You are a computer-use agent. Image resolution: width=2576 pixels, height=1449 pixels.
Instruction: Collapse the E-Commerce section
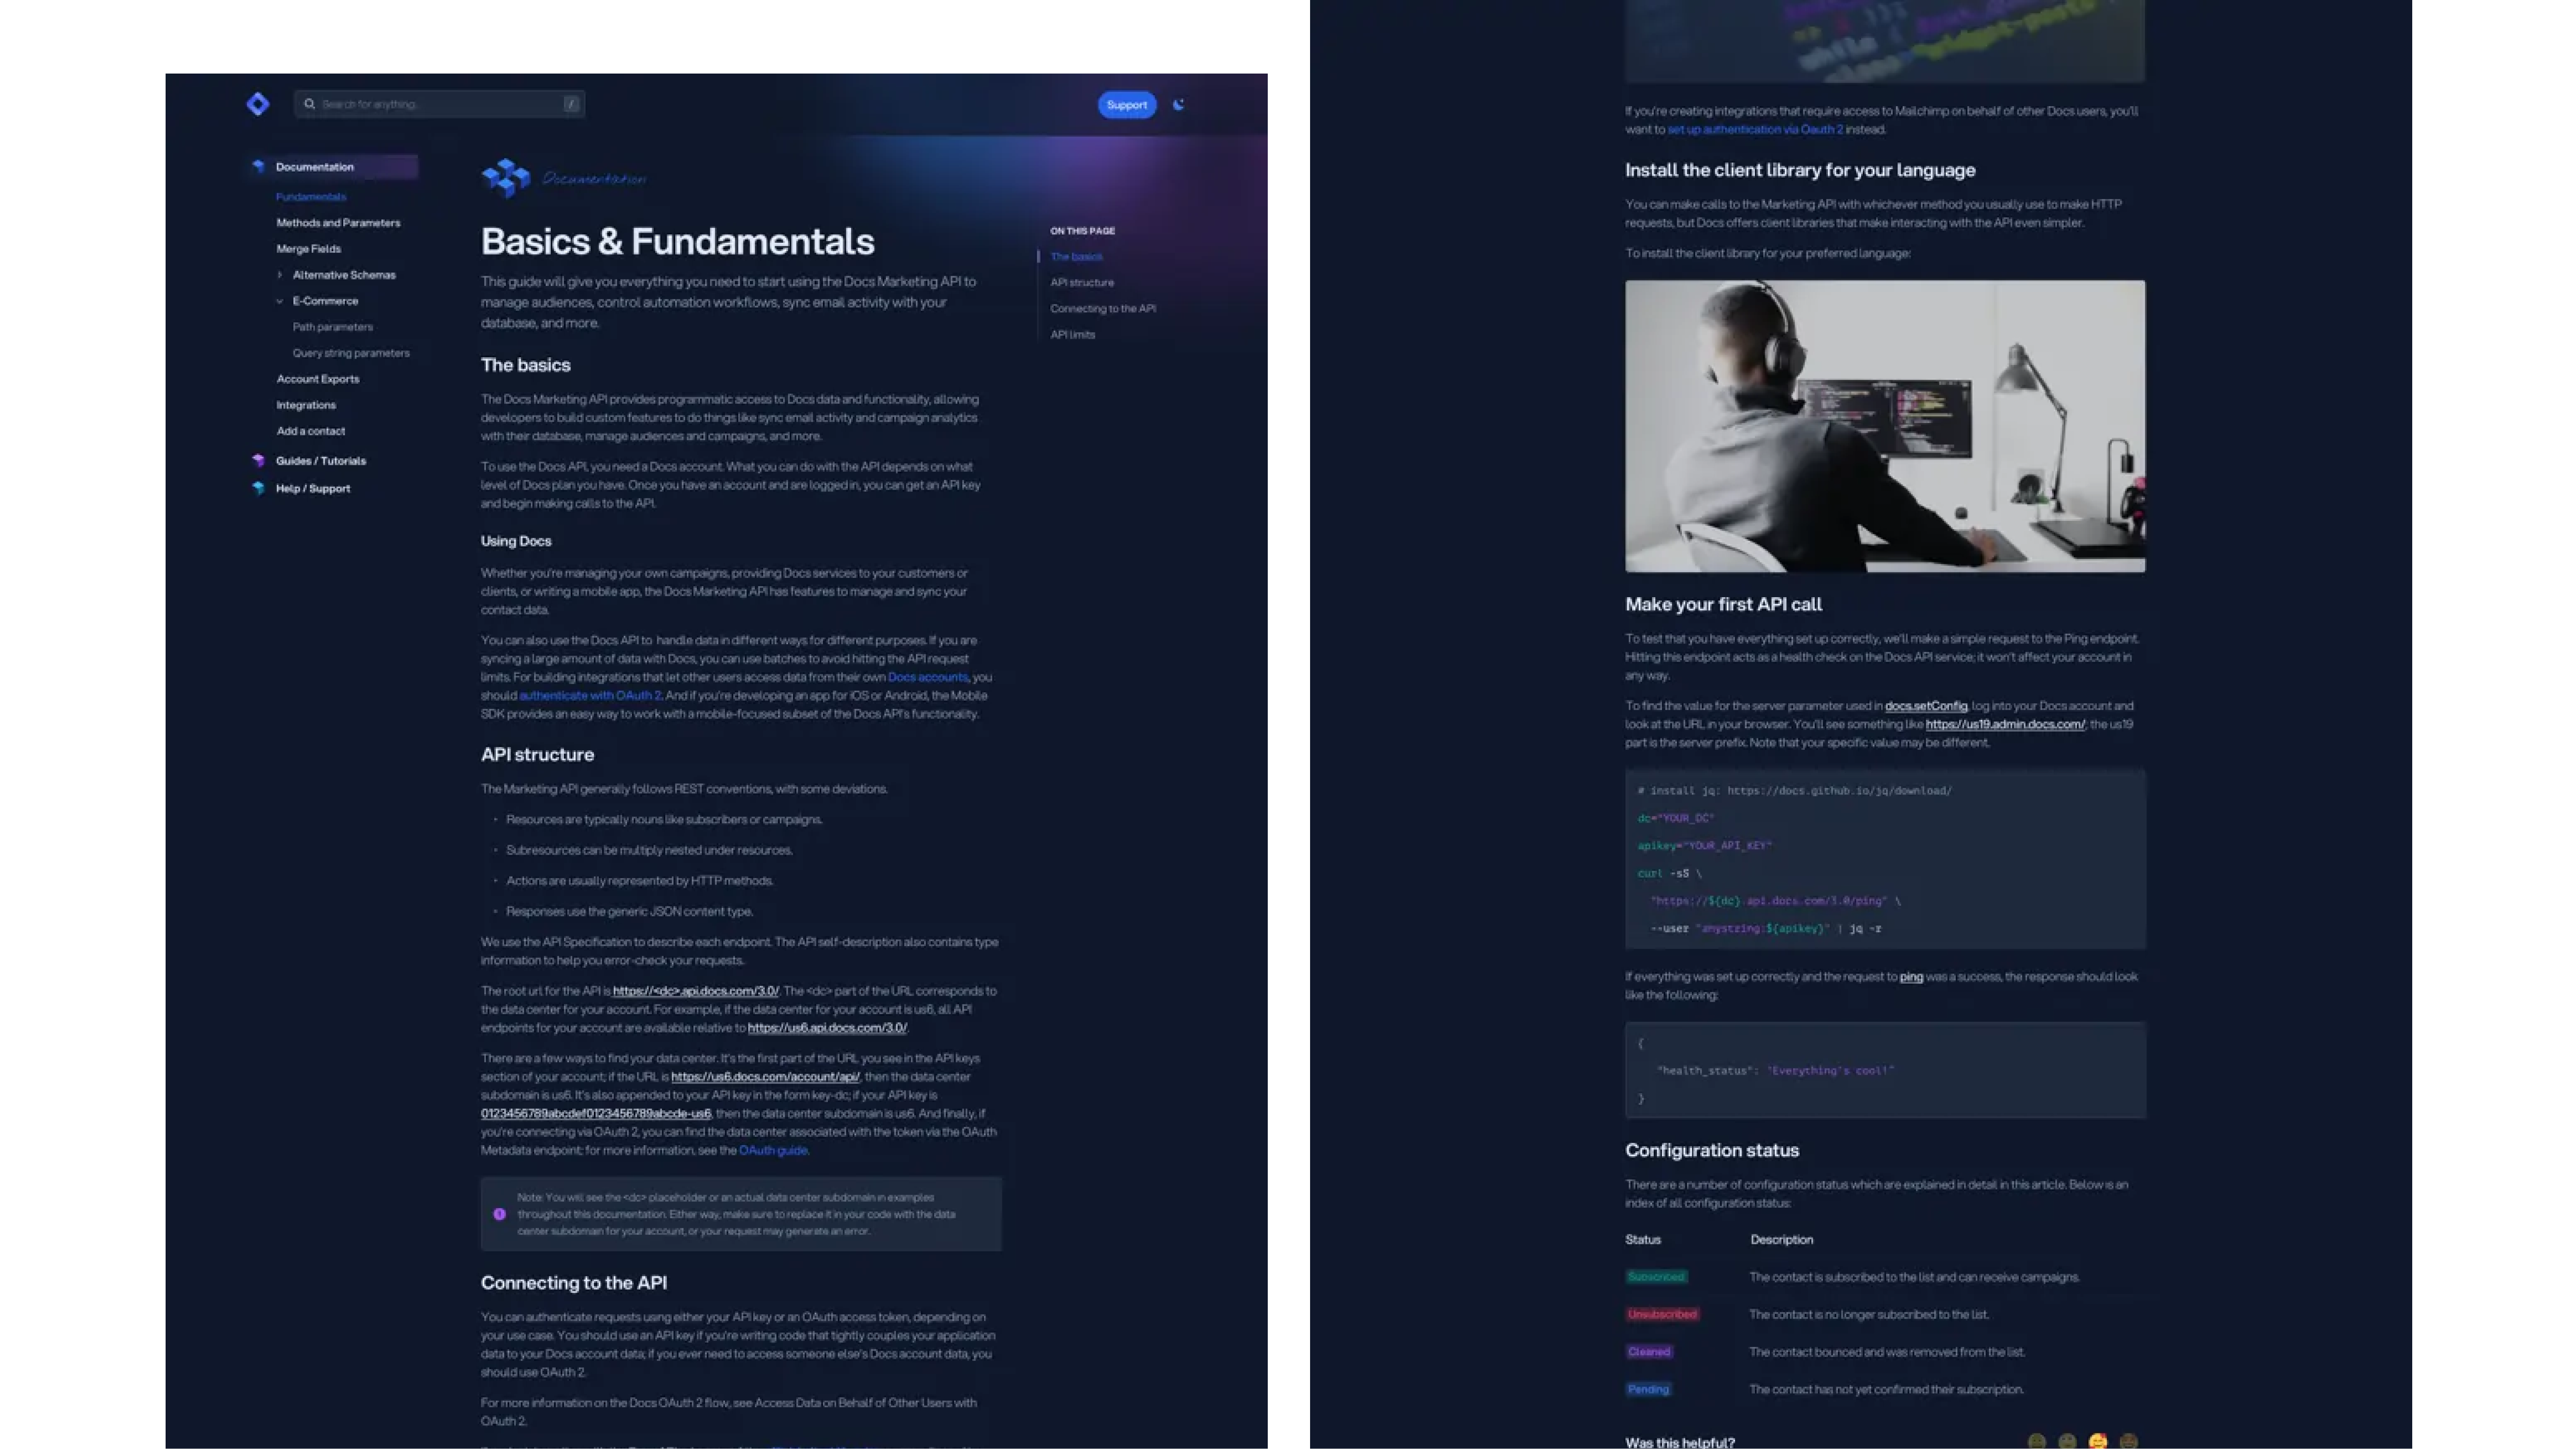click(279, 301)
